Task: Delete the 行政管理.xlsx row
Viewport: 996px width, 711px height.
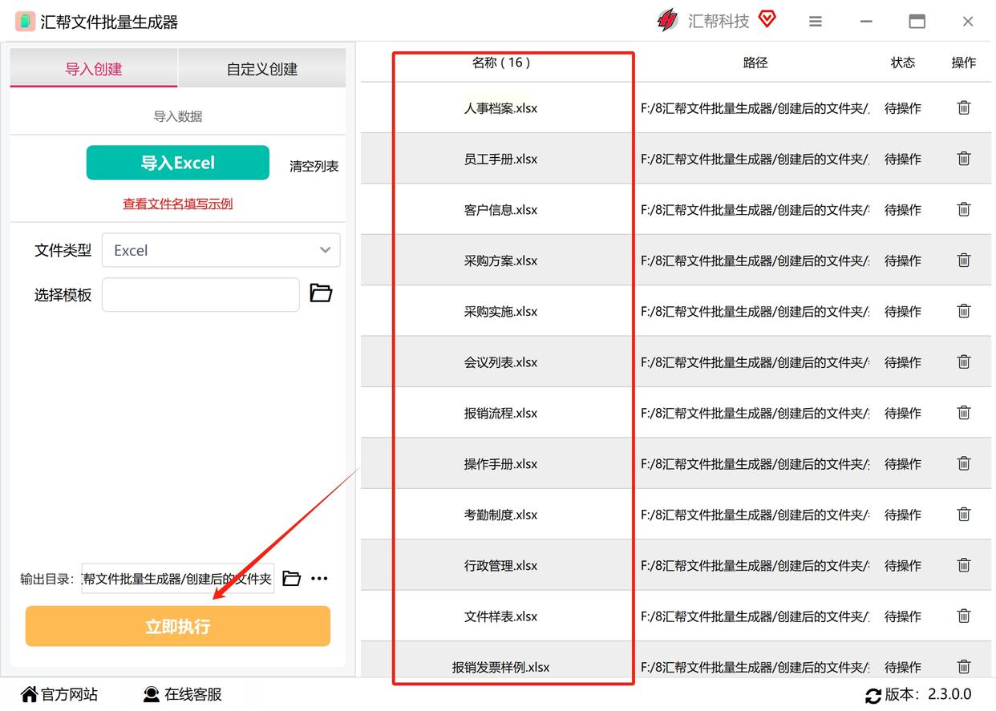Action: coord(964,564)
